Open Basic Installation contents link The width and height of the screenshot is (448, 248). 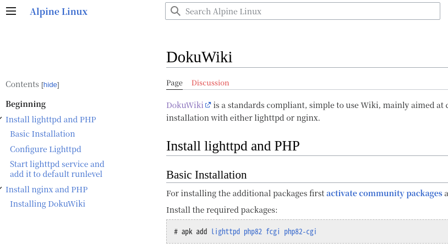(42, 134)
